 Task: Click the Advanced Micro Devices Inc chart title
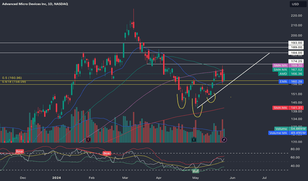pyautogui.click(x=35, y=4)
